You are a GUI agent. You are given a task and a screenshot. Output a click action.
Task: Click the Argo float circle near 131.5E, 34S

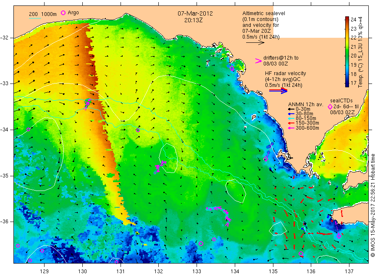[x=138, y=130]
